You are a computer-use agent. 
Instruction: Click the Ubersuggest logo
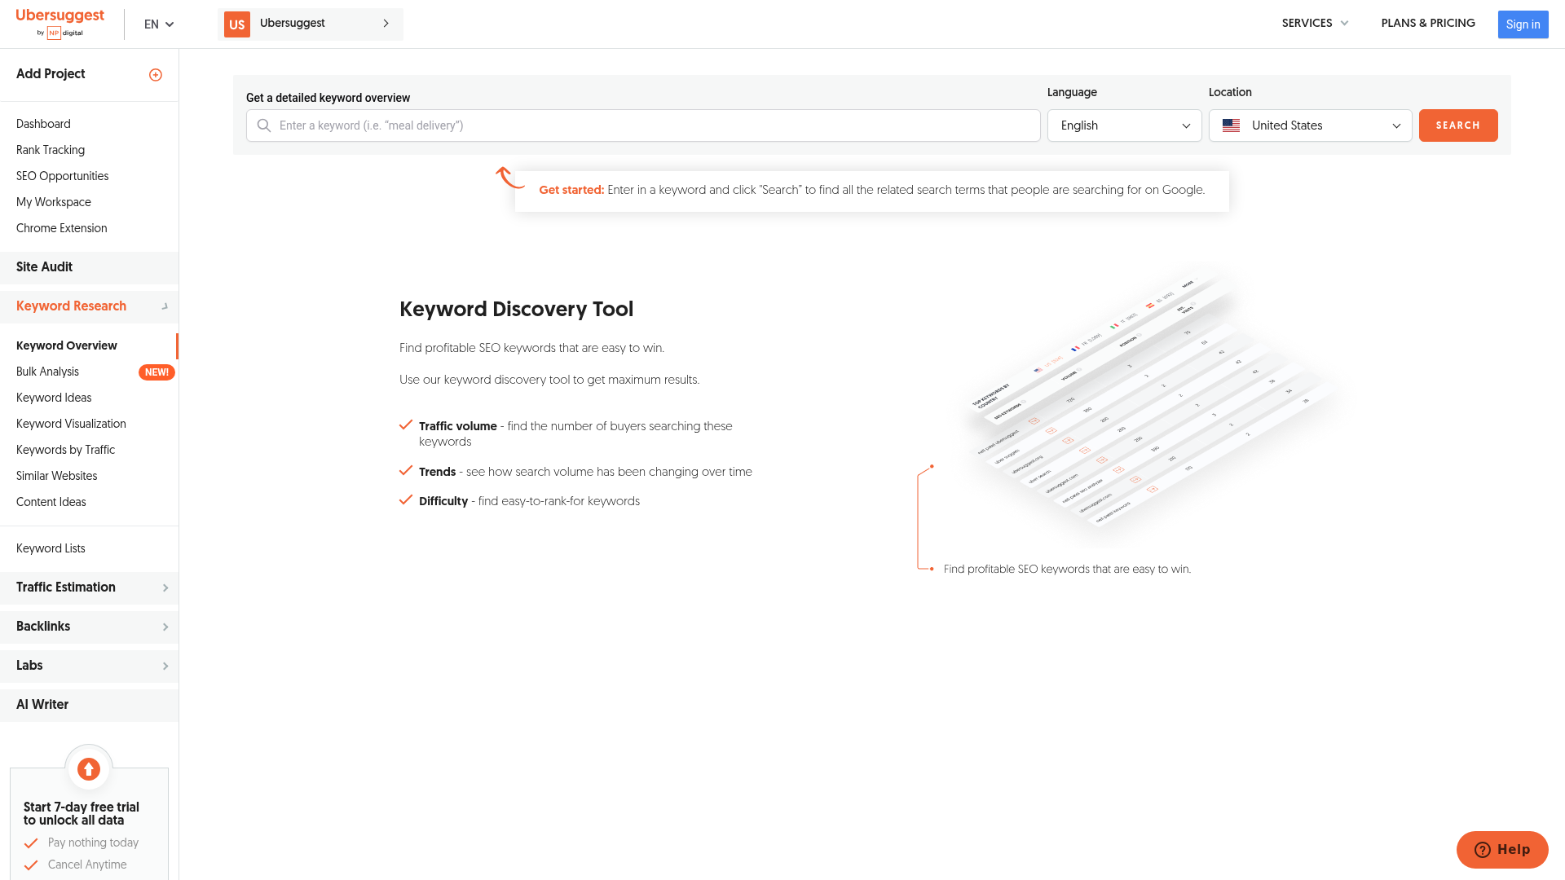click(60, 24)
